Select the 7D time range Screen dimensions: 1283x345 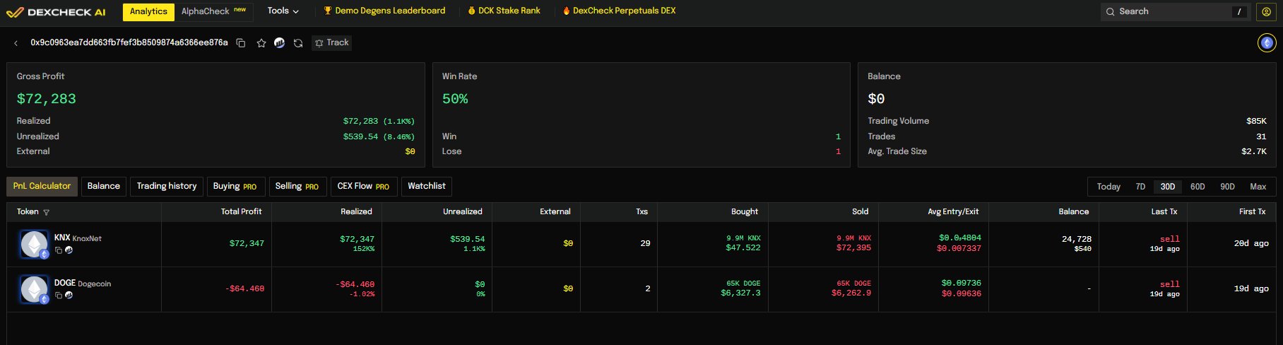point(1140,187)
